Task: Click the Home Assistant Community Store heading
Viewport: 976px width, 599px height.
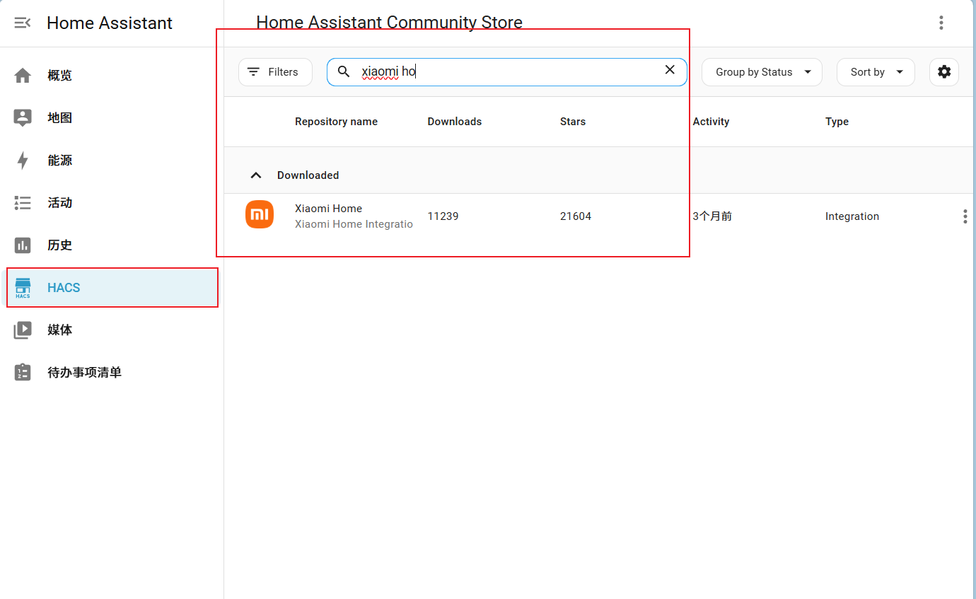Action: point(389,23)
